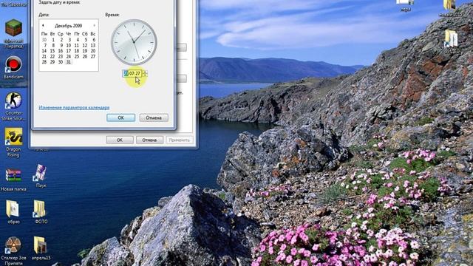Decrease time with the down spinner arrow
This screenshot has width=473, height=266.
coord(145,75)
